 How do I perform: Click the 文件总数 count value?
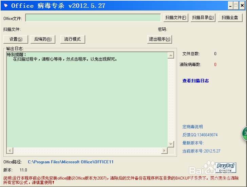coord(215,54)
